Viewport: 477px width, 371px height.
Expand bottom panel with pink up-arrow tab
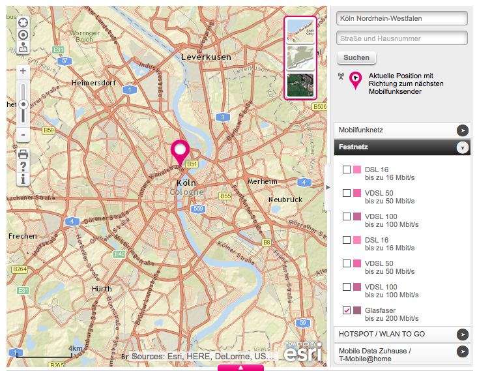(240, 368)
